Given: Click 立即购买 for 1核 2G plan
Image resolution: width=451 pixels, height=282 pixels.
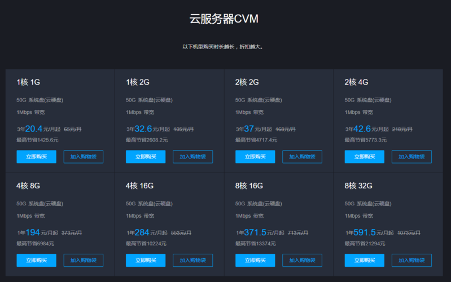Looking at the screenshot, I should pyautogui.click(x=146, y=157).
